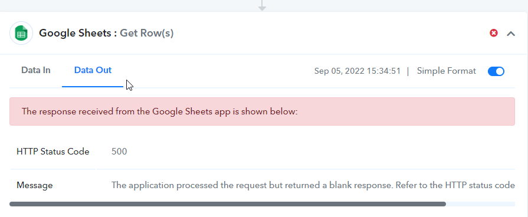Click the pipe separator beside Simple Format
Viewport: 528px width, 217px height.
point(408,71)
